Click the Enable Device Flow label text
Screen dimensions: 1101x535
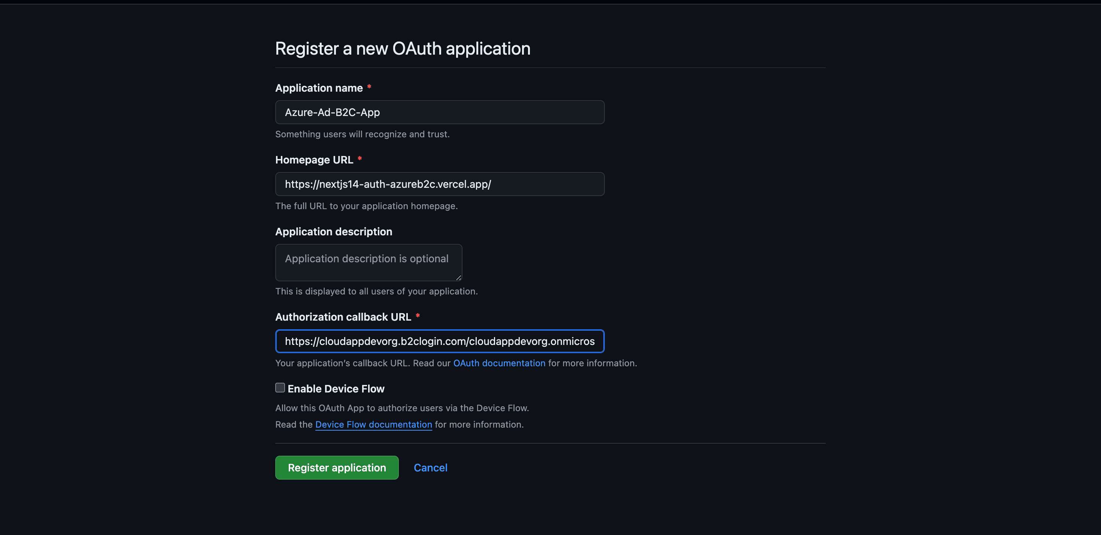coord(336,389)
